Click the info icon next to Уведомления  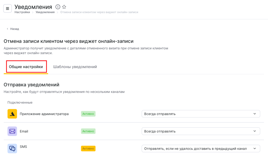[x=58, y=7]
